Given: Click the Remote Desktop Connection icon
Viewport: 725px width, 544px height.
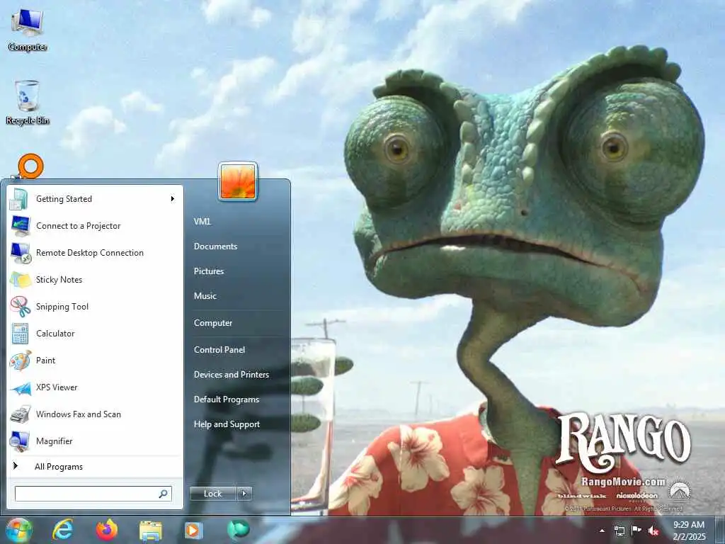Looking at the screenshot, I should [21, 253].
